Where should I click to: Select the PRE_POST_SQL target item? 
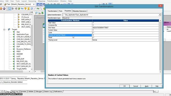coord(22,61)
